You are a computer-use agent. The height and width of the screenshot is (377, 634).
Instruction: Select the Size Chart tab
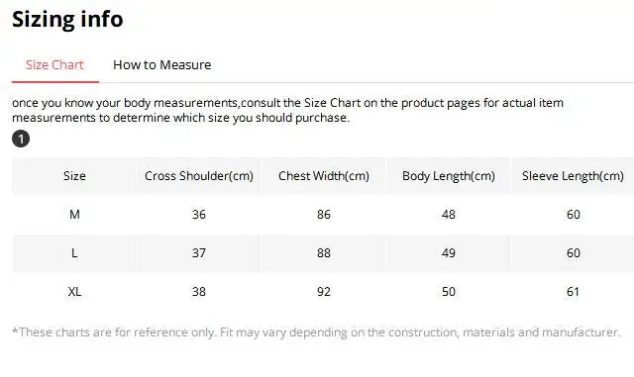click(x=55, y=64)
